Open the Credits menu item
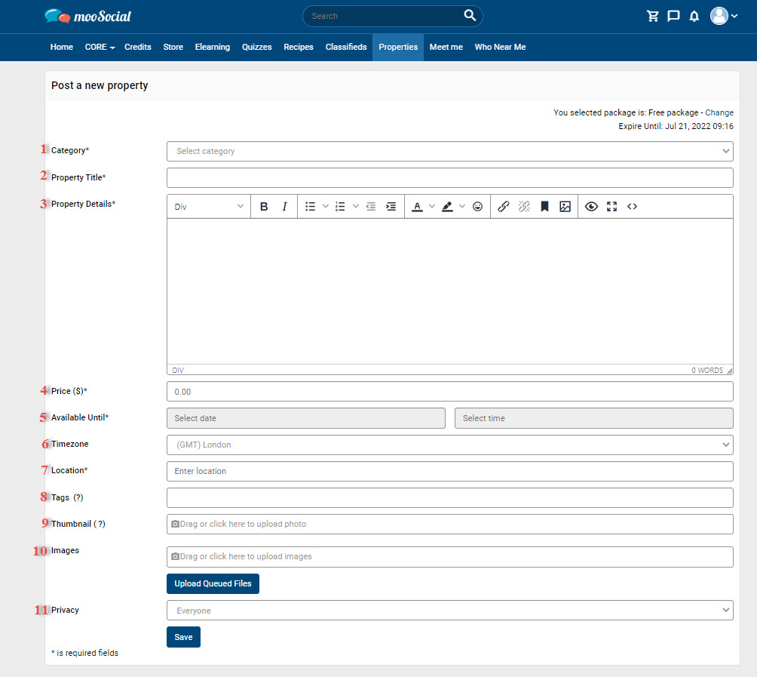The width and height of the screenshot is (757, 677). pyautogui.click(x=137, y=47)
